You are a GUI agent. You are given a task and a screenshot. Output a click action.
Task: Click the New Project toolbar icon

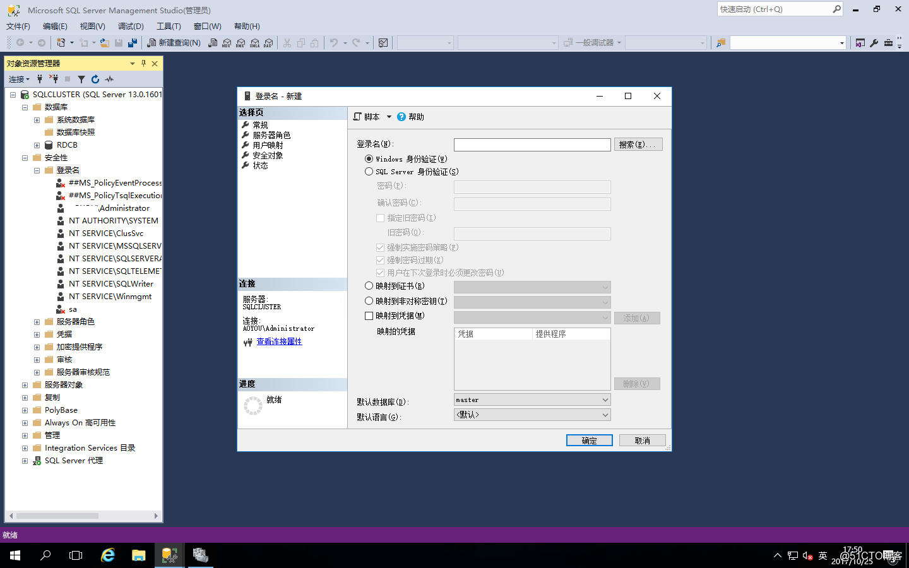click(61, 43)
